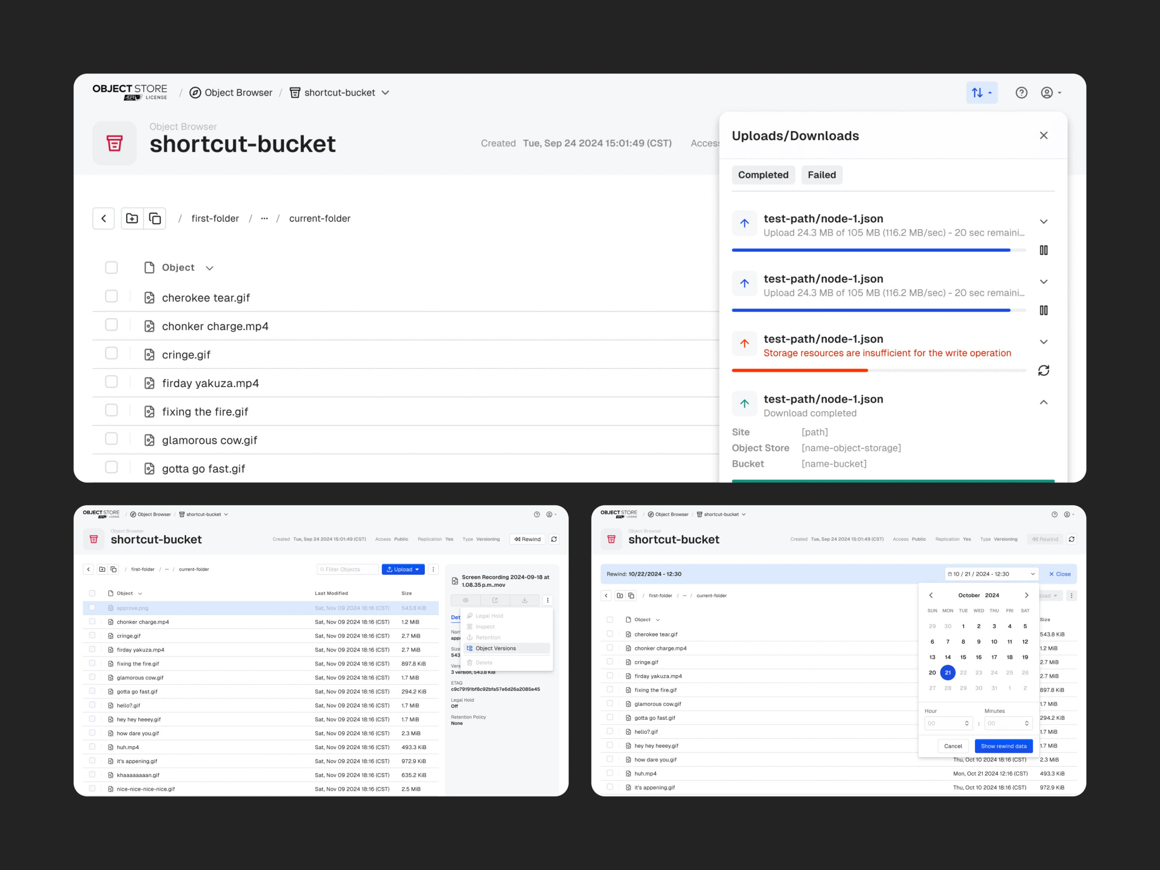Click the refresh icon next to Rewind button
Screen dimensions: 1160x870
554,539
